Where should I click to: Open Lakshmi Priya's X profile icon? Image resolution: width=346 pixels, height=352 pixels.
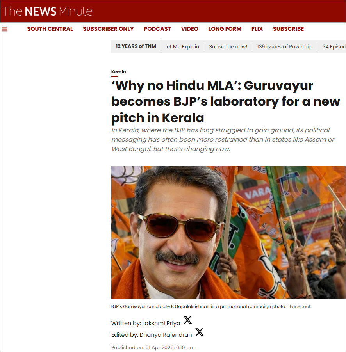coord(187,320)
